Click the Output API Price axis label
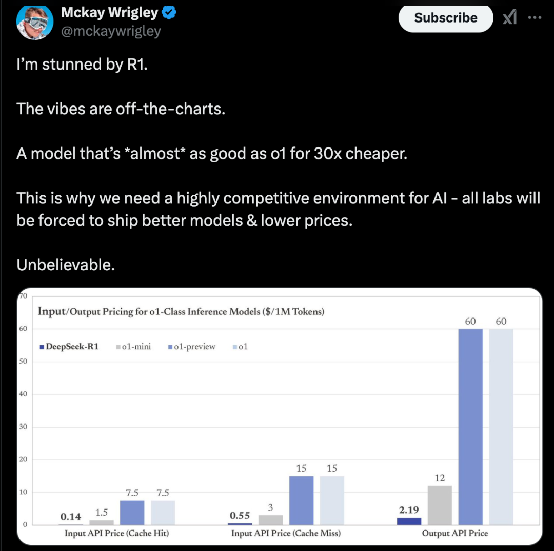 point(454,533)
